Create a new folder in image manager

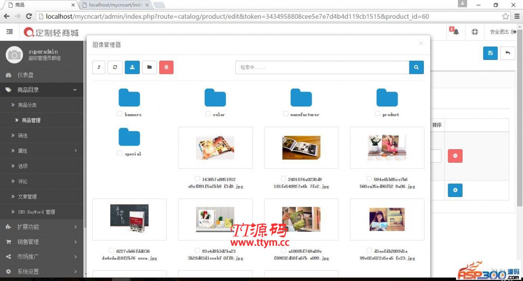tap(150, 67)
